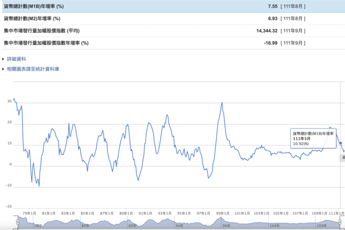Click the 79年1月 x-axis label

click(29, 213)
